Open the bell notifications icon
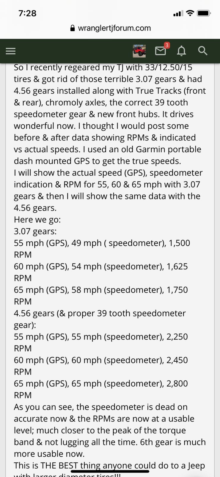This screenshot has width=220, height=477. point(181,51)
